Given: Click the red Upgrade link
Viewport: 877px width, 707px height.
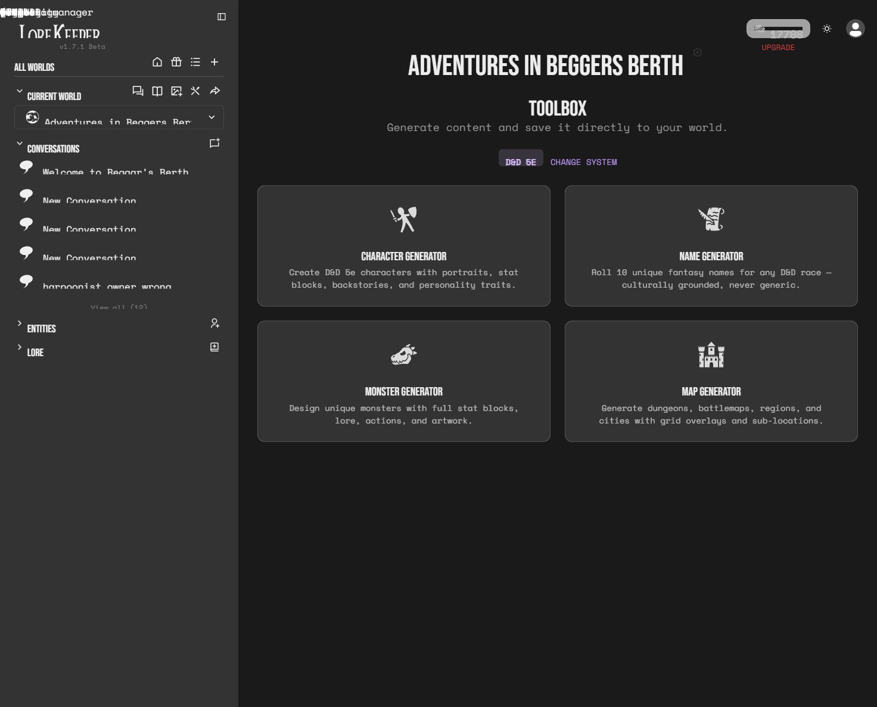Looking at the screenshot, I should [x=778, y=48].
